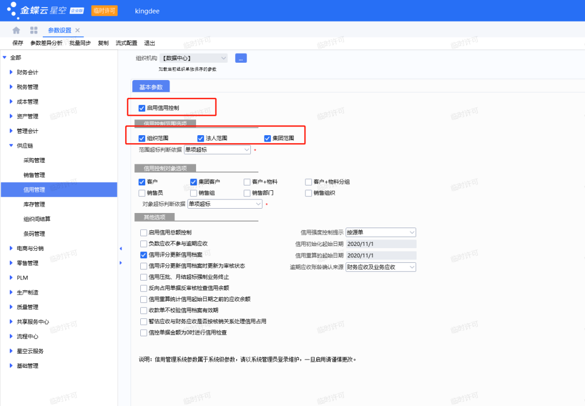Screen dimensions: 585x406
Task: Go to the home icon
Action: point(16,30)
